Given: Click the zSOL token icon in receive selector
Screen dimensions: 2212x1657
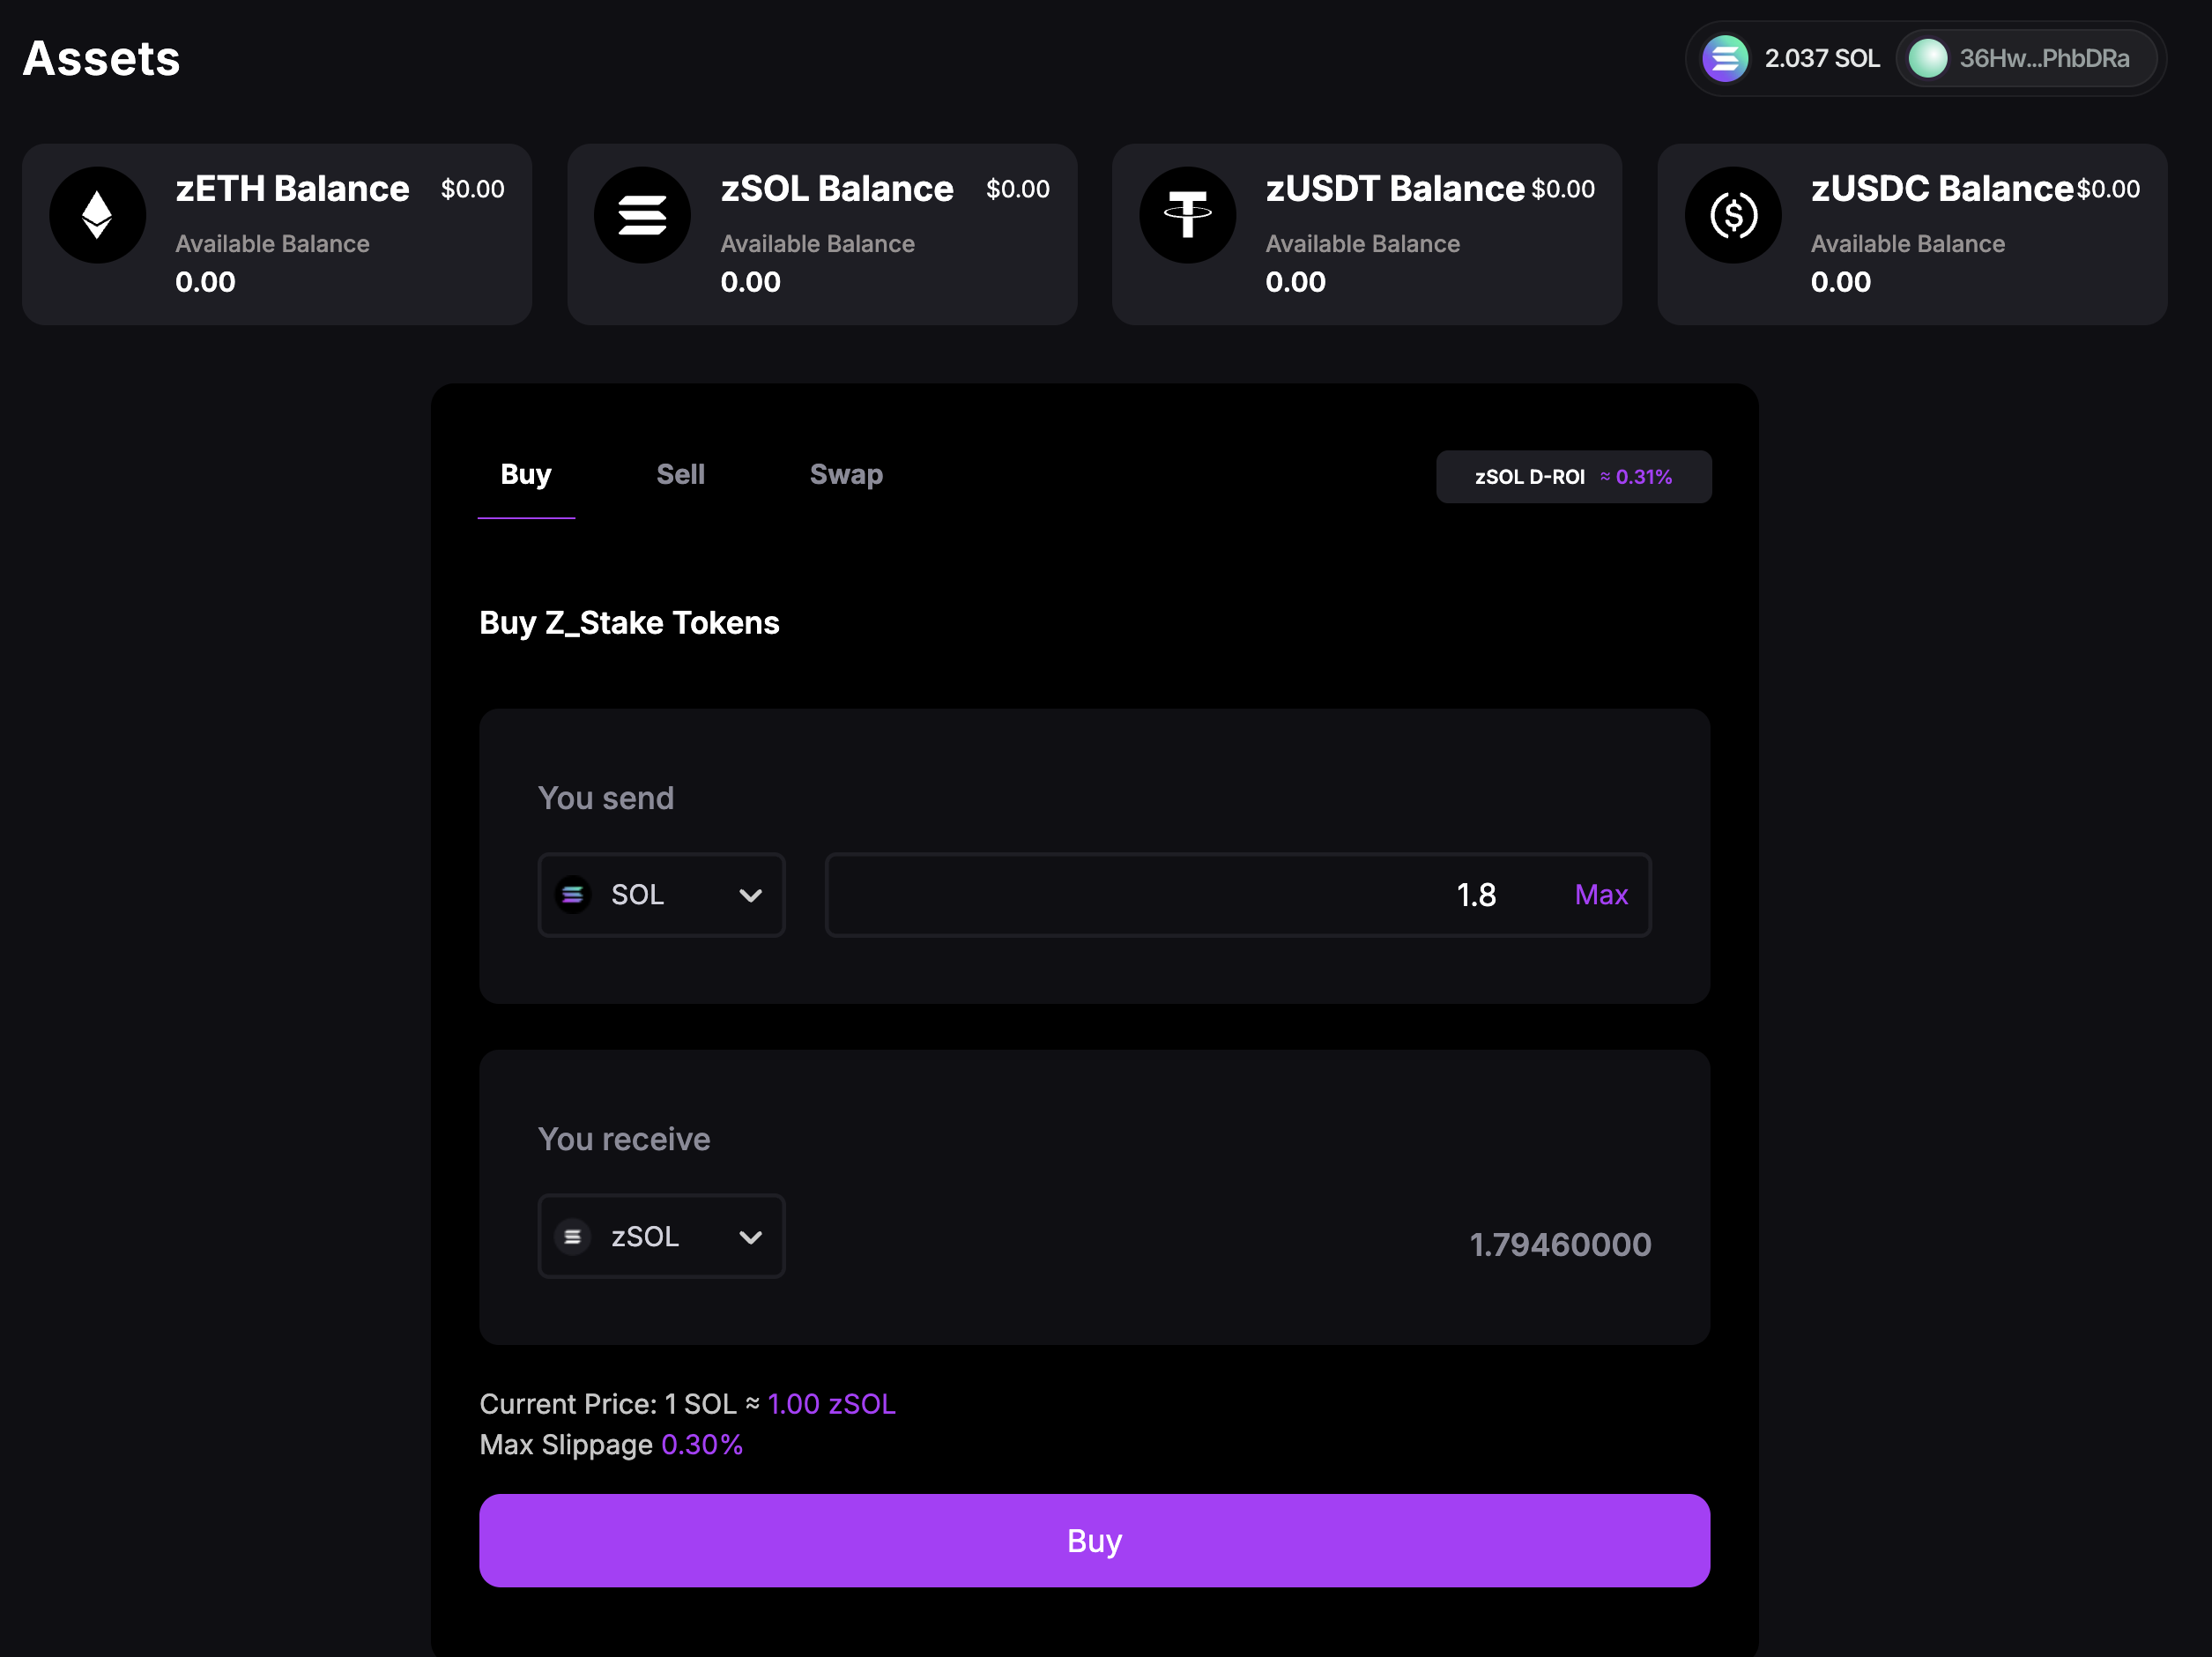Looking at the screenshot, I should 573,1237.
